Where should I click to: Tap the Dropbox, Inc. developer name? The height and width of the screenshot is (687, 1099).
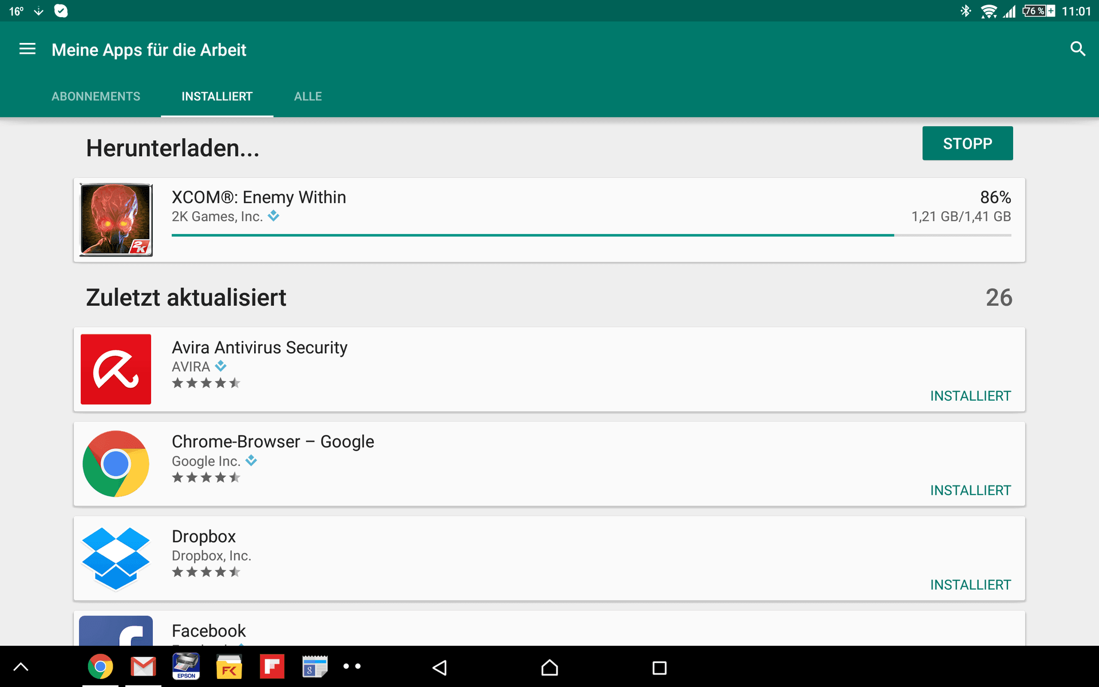212,555
